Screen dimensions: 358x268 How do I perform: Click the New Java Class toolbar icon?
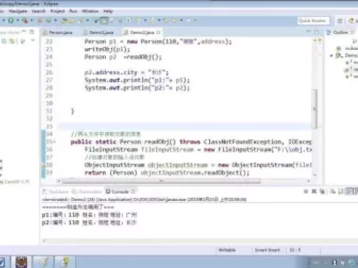pyautogui.click(x=49, y=21)
